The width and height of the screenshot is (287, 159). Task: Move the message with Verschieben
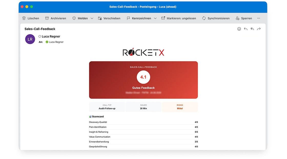109,18
